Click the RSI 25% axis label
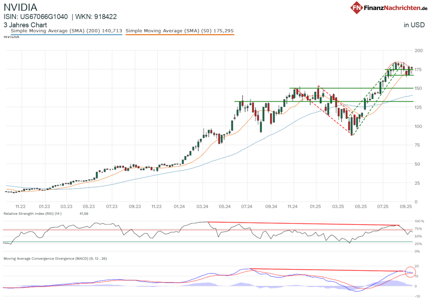 point(419,244)
